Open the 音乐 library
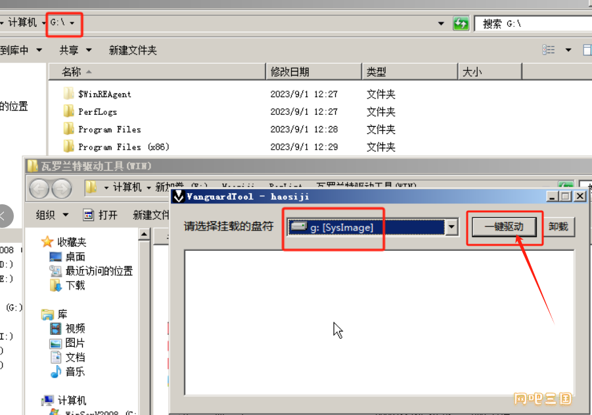The image size is (592, 415). [x=67, y=372]
